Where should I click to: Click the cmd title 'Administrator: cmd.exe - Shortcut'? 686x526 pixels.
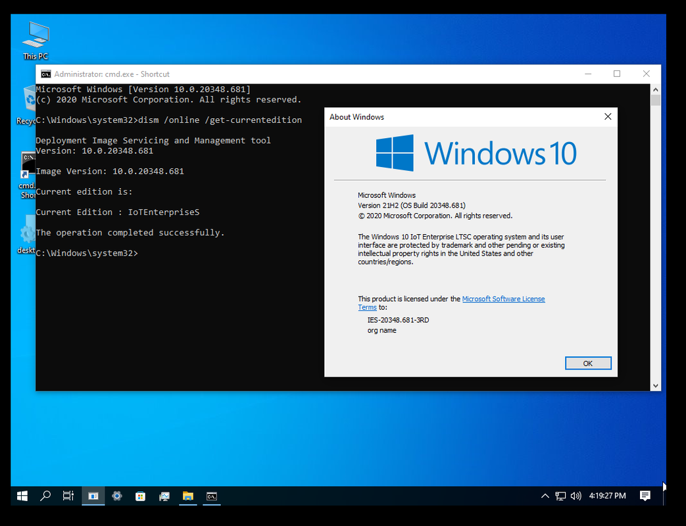click(112, 74)
